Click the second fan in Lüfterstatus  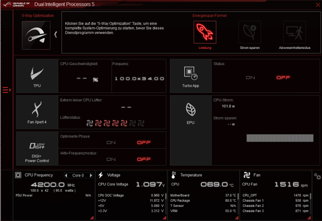pyautogui.click(x=98, y=123)
